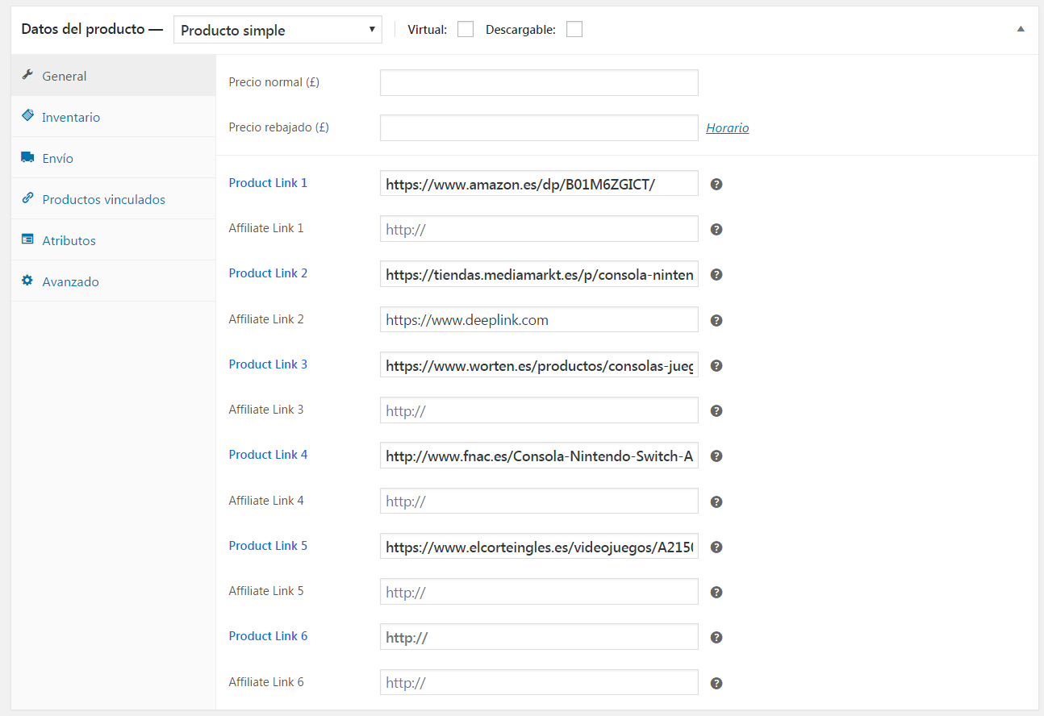
Task: Enable the Virtual checkbox
Action: pos(466,30)
